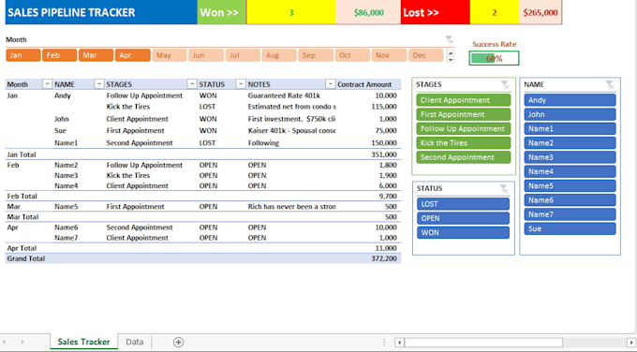Switch to the Sales Tracker sheet tab
This screenshot has height=352, width=637.
[83, 342]
